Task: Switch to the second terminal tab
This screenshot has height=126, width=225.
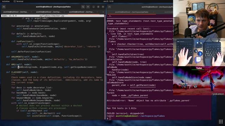Action: pos(49,12)
